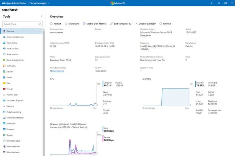Click the Packet monitoring icon
This screenshot has width=235, height=156.
tap(4, 112)
